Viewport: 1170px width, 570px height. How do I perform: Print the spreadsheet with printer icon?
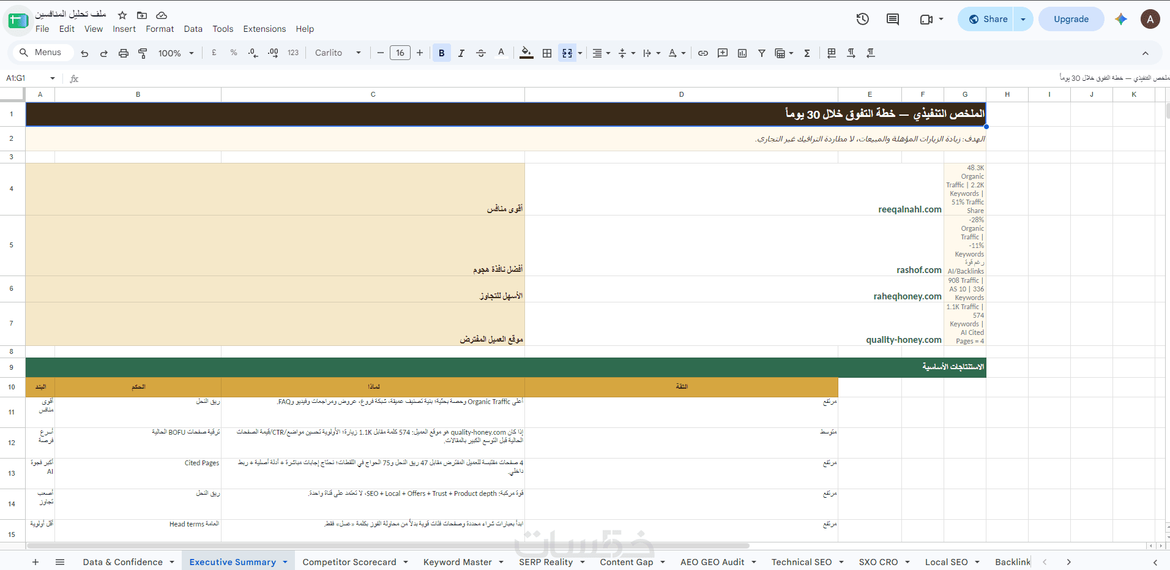click(x=124, y=53)
